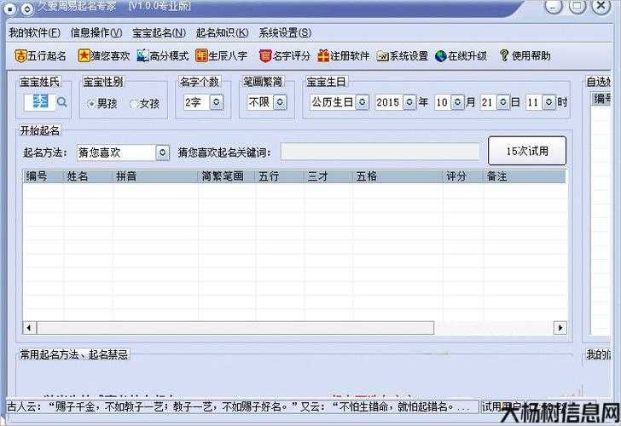Click the results table horizontal scrollbar thumb
This screenshot has width=621, height=426.
click(x=235, y=328)
